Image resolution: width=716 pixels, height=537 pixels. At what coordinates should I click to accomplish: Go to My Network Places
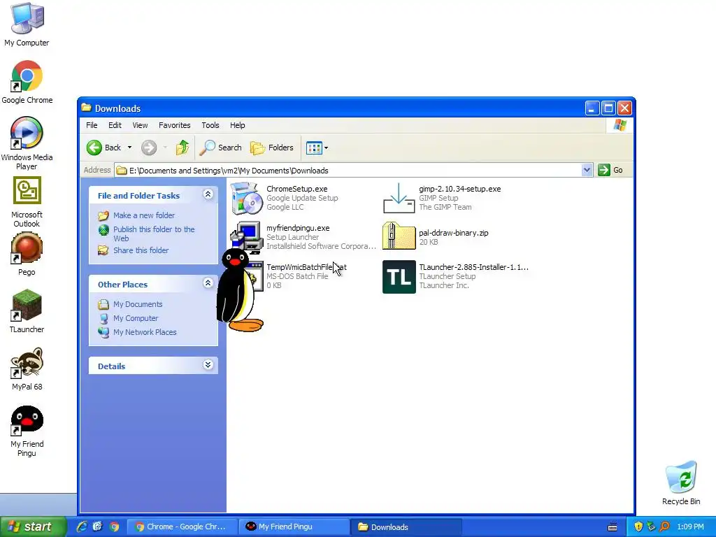(145, 332)
